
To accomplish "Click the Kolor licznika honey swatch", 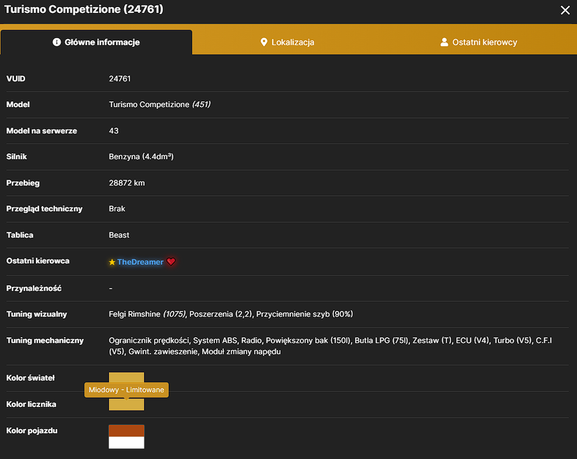I will (x=126, y=404).
